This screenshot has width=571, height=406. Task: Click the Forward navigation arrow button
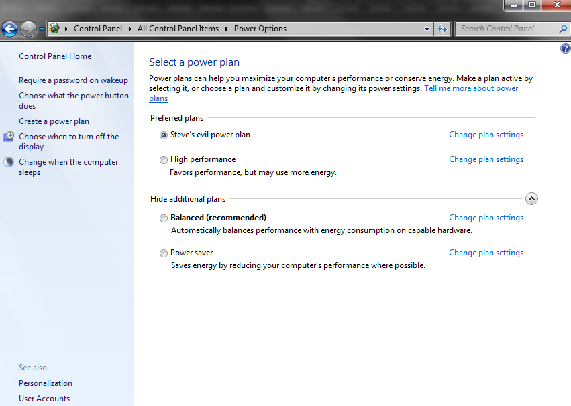click(28, 29)
